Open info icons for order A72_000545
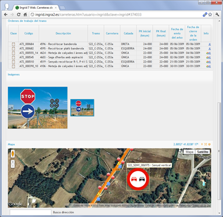The height and width of the screenshot is (217, 223). click(208, 57)
